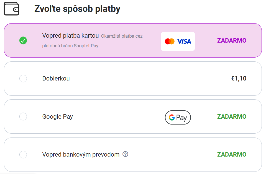Click the purple ZADARMO label for card payment
The width and height of the screenshot is (266, 174).
click(x=232, y=40)
